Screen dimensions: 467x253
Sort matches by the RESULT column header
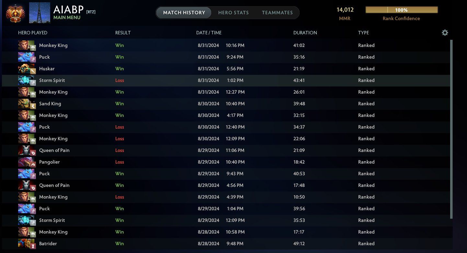click(123, 33)
